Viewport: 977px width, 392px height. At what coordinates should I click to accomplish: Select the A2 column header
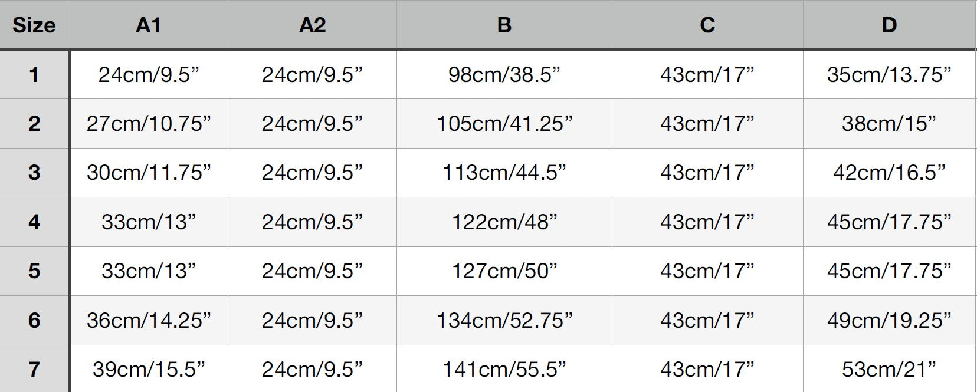(312, 25)
